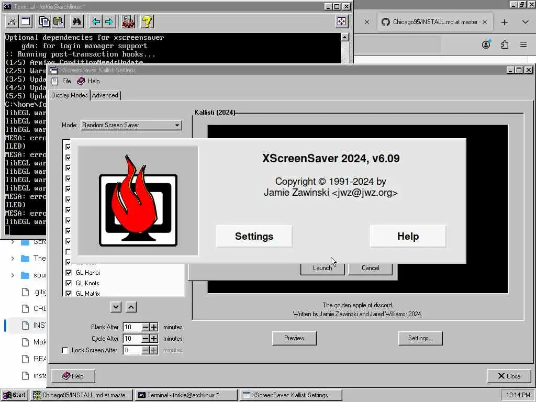Open browser extensions puzzle icon
Screen dimensions: 536x402
pyautogui.click(x=505, y=44)
